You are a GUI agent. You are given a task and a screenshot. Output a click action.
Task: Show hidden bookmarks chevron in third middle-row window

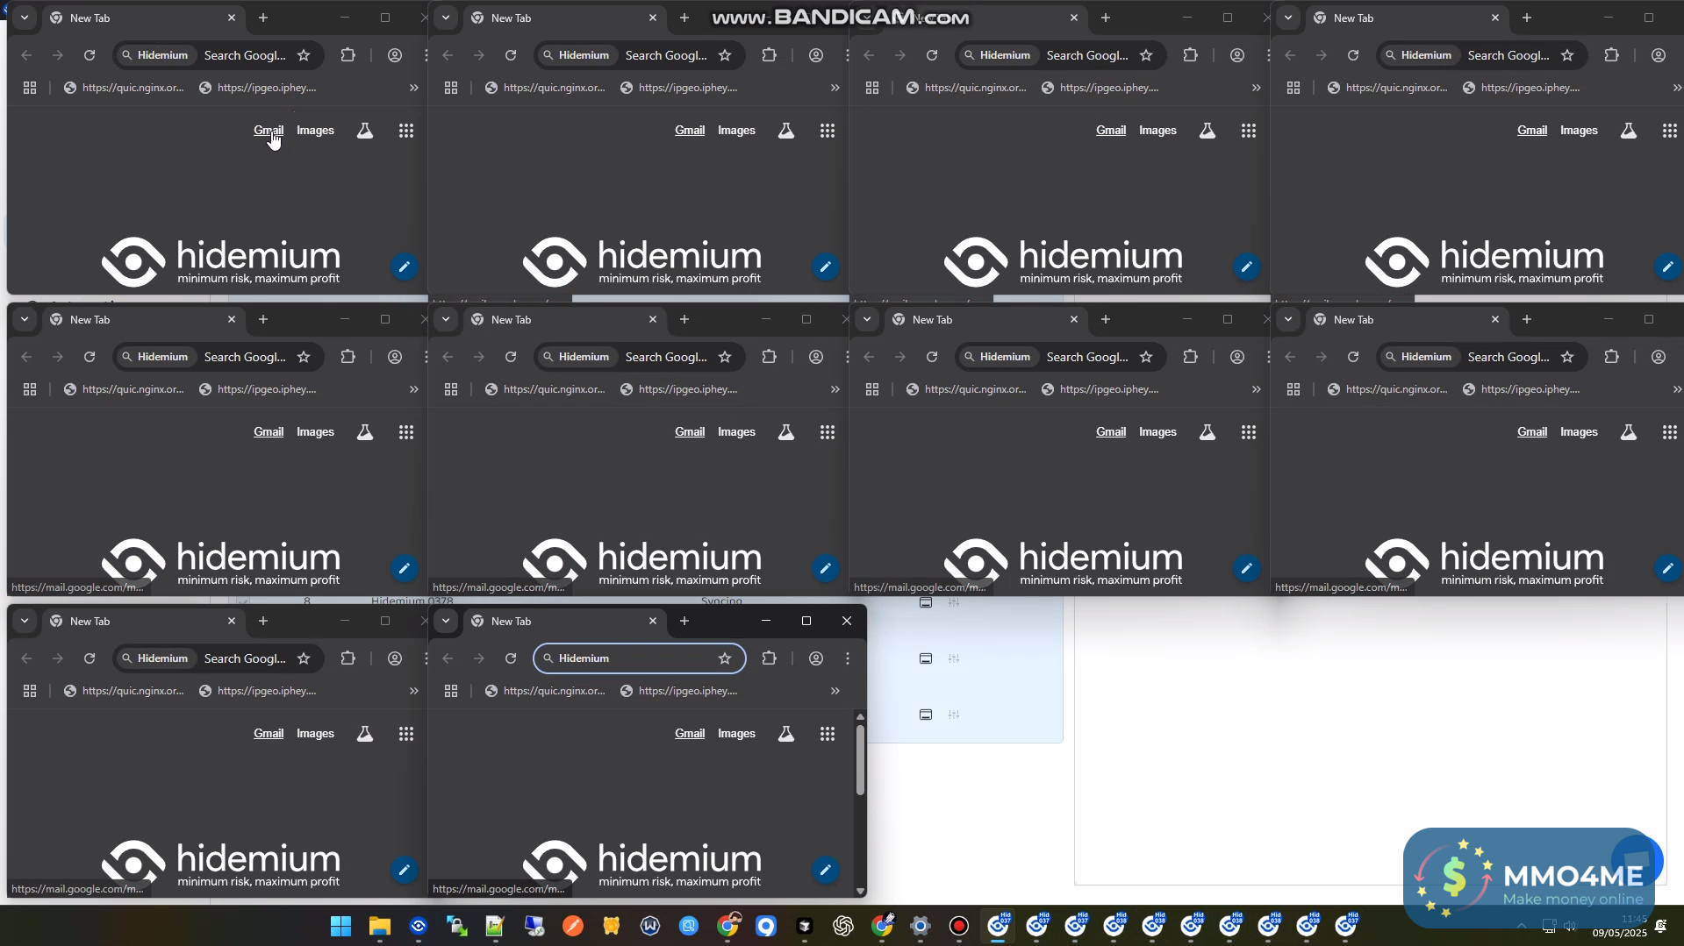[1257, 389]
